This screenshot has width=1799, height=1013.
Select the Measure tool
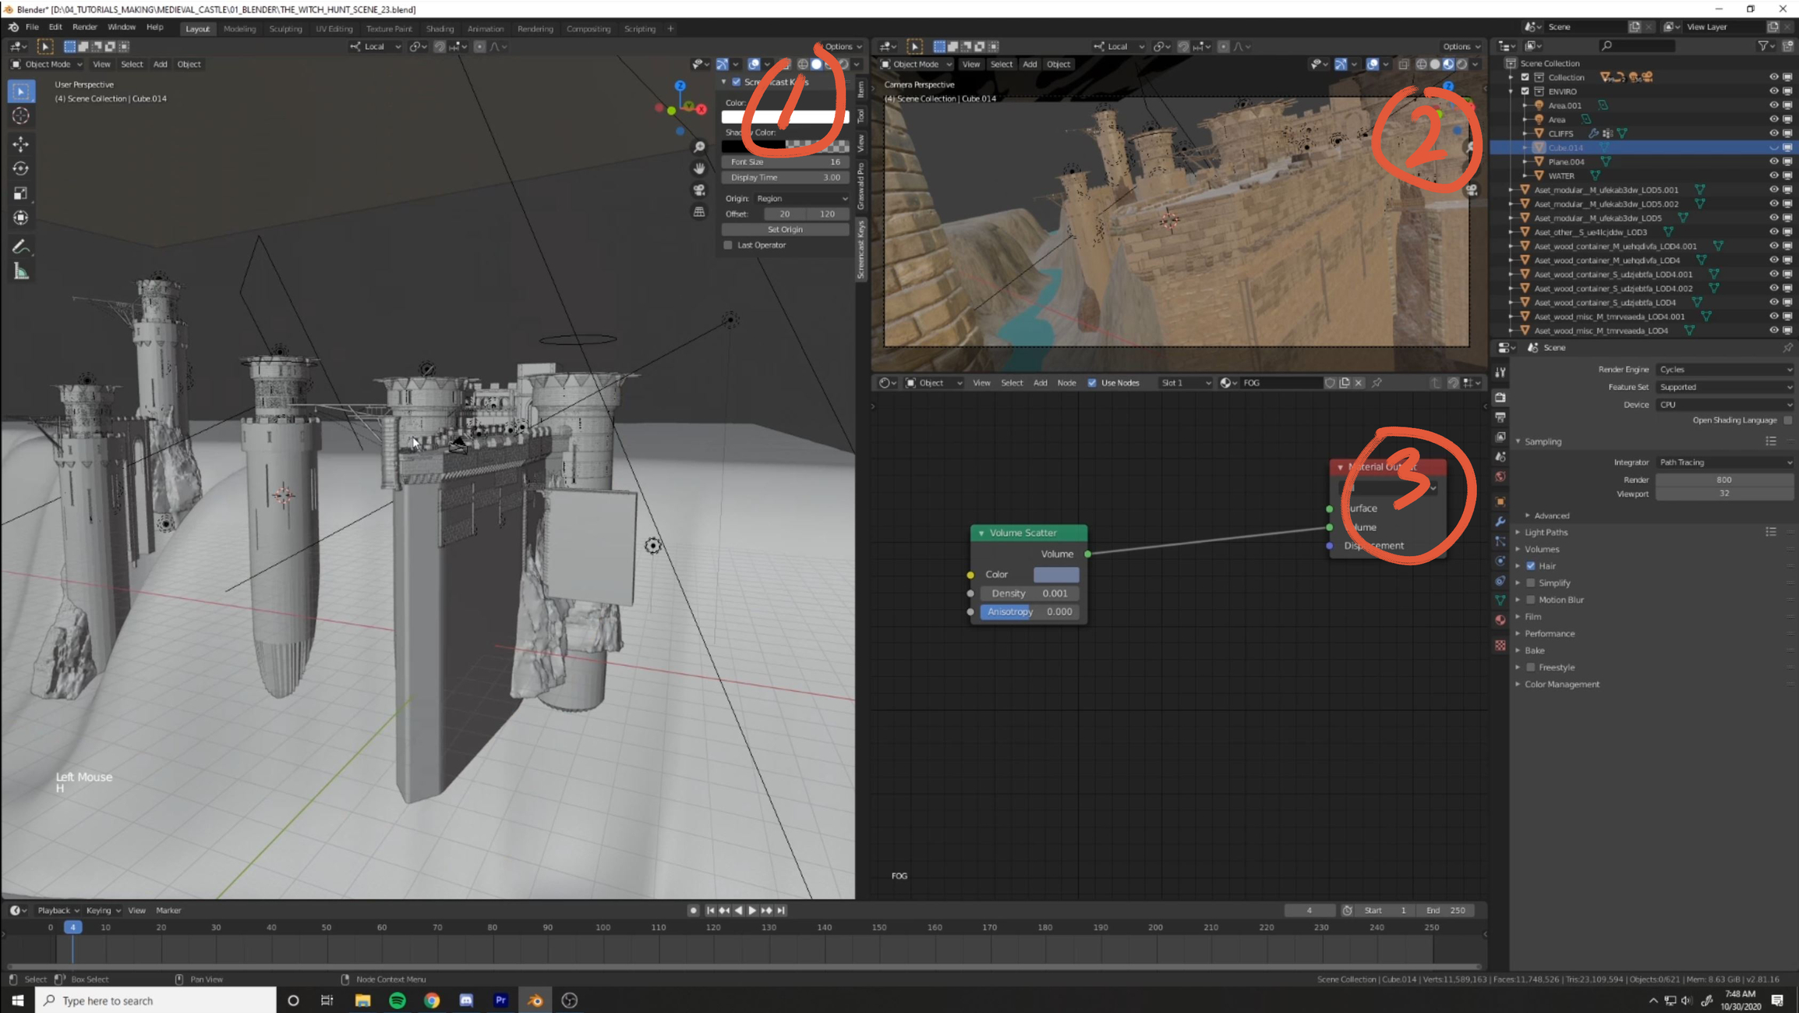21,272
